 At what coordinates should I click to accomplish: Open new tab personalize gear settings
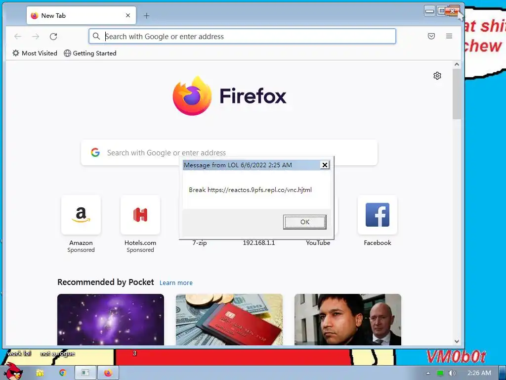point(437,76)
